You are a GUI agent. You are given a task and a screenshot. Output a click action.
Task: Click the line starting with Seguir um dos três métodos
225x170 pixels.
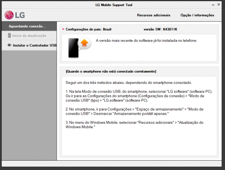click(x=129, y=83)
